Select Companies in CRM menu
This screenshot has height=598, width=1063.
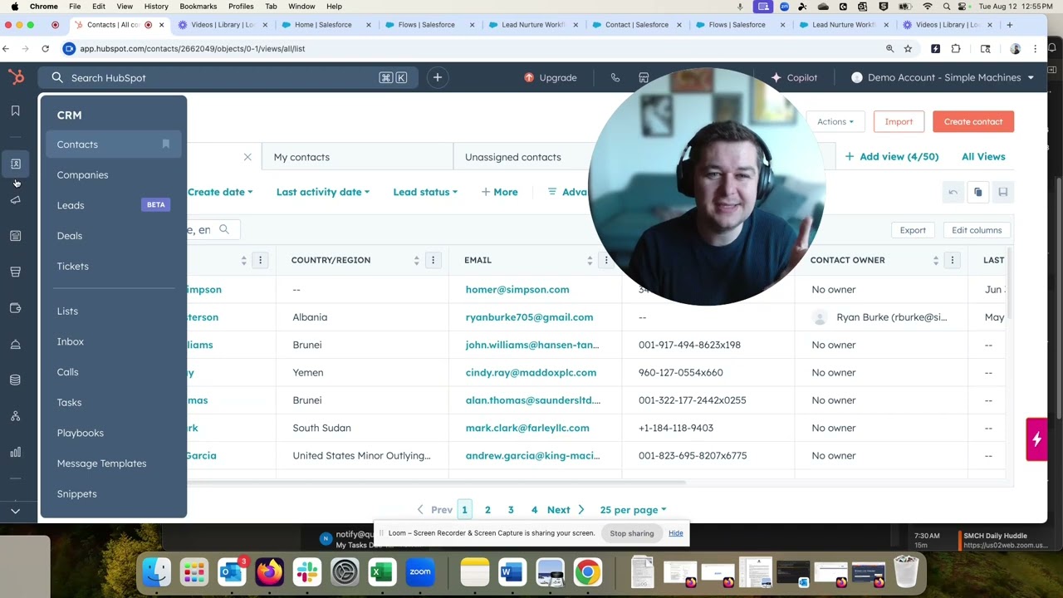pos(82,175)
